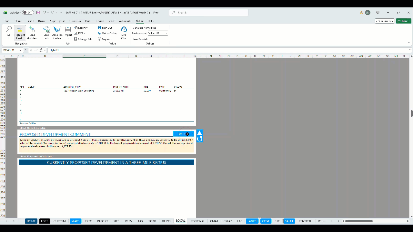
Task: Expand the Export dropdown
Action: pyautogui.click(x=81, y=28)
